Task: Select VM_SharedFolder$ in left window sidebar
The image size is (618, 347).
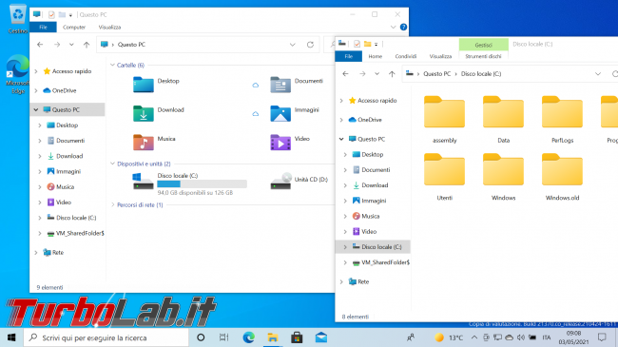Action: click(x=76, y=233)
